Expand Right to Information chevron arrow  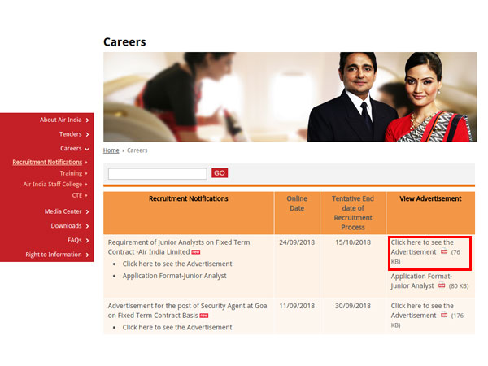88,255
